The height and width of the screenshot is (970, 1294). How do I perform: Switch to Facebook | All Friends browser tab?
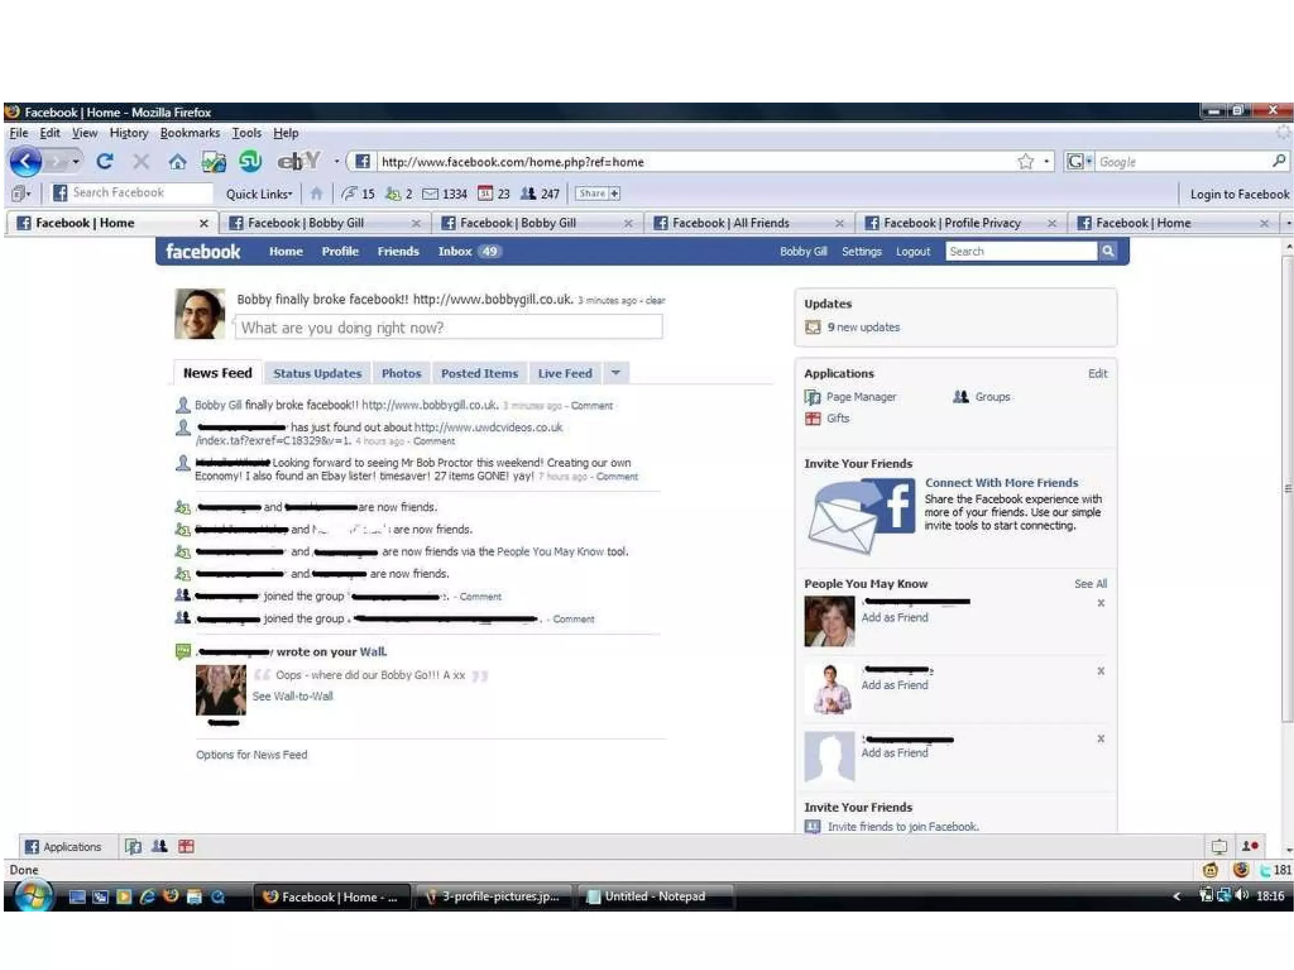(x=730, y=223)
